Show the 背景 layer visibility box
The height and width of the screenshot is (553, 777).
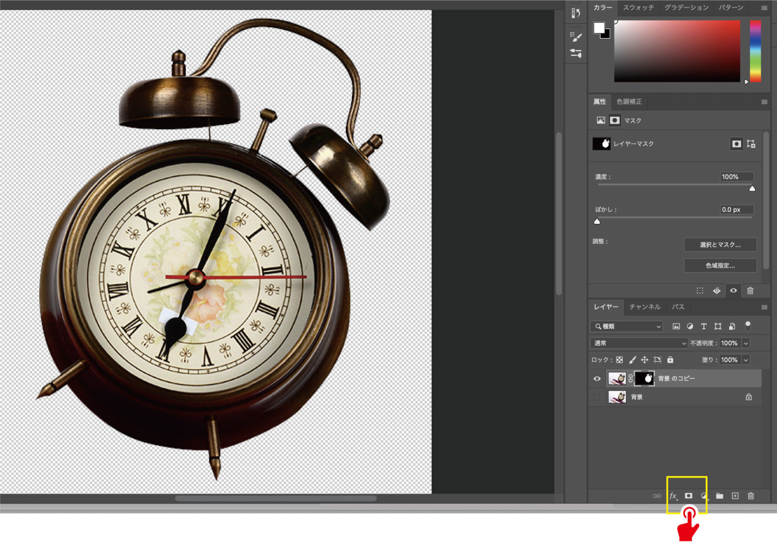(597, 397)
